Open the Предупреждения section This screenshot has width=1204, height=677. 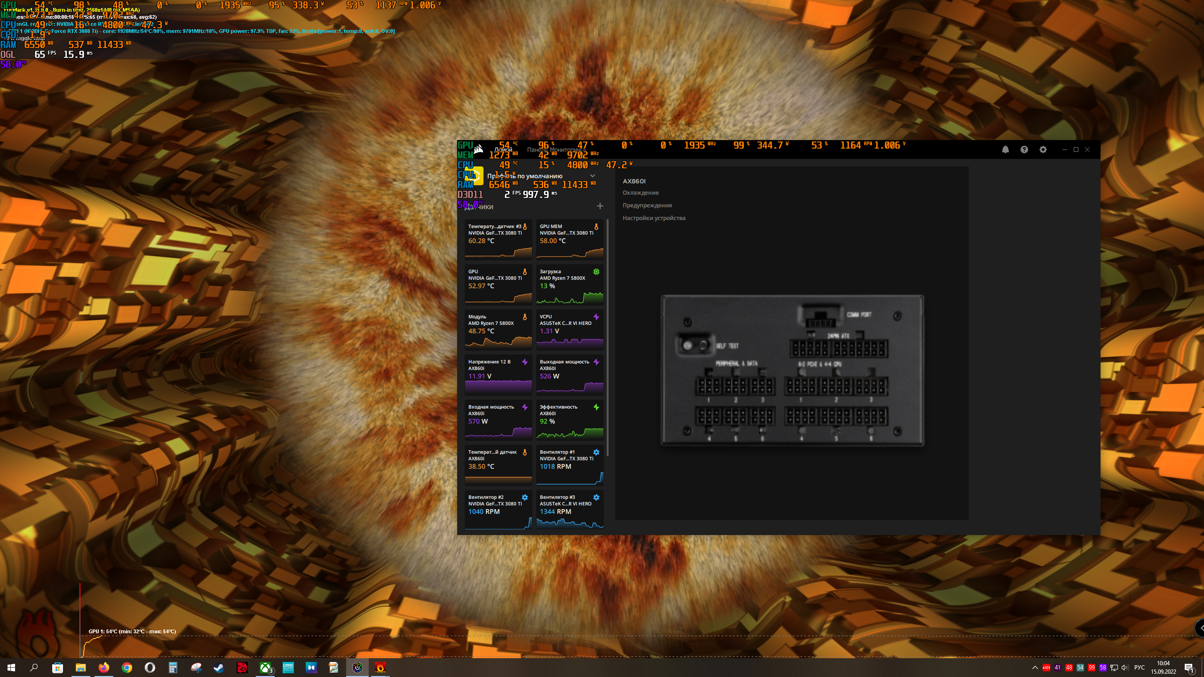click(647, 205)
